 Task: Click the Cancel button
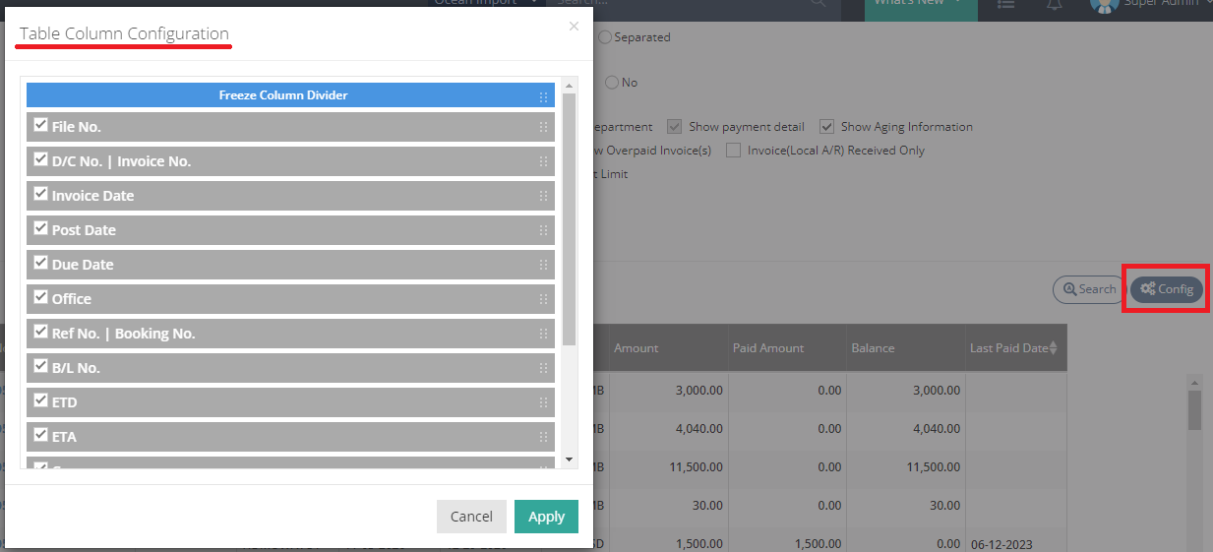471,517
